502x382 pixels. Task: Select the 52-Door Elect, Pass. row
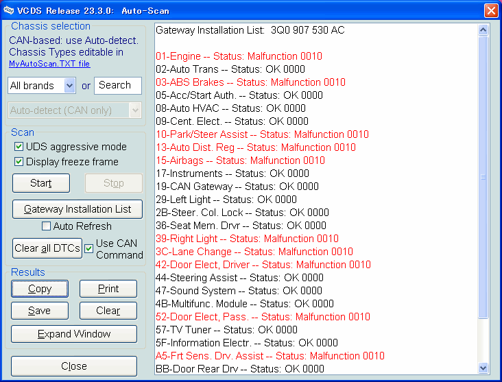(263, 317)
